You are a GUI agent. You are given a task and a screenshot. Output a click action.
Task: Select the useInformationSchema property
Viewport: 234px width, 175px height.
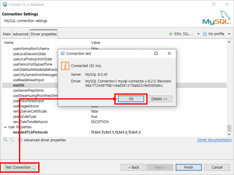tap(31, 49)
